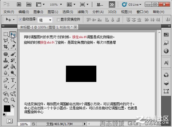
Task: Select the Eraser tool
Action: 6,66
